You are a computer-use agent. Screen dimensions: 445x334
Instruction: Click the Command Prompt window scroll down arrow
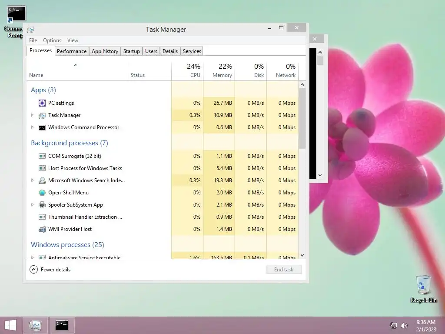pyautogui.click(x=320, y=175)
